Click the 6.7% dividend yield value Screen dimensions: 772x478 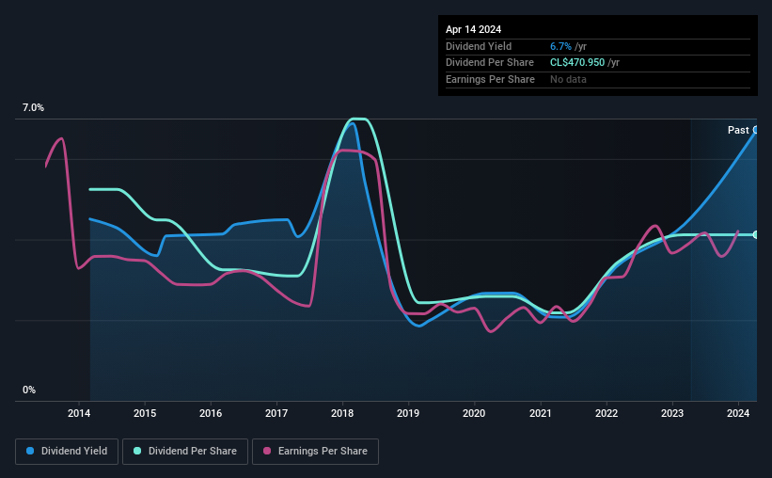click(560, 46)
